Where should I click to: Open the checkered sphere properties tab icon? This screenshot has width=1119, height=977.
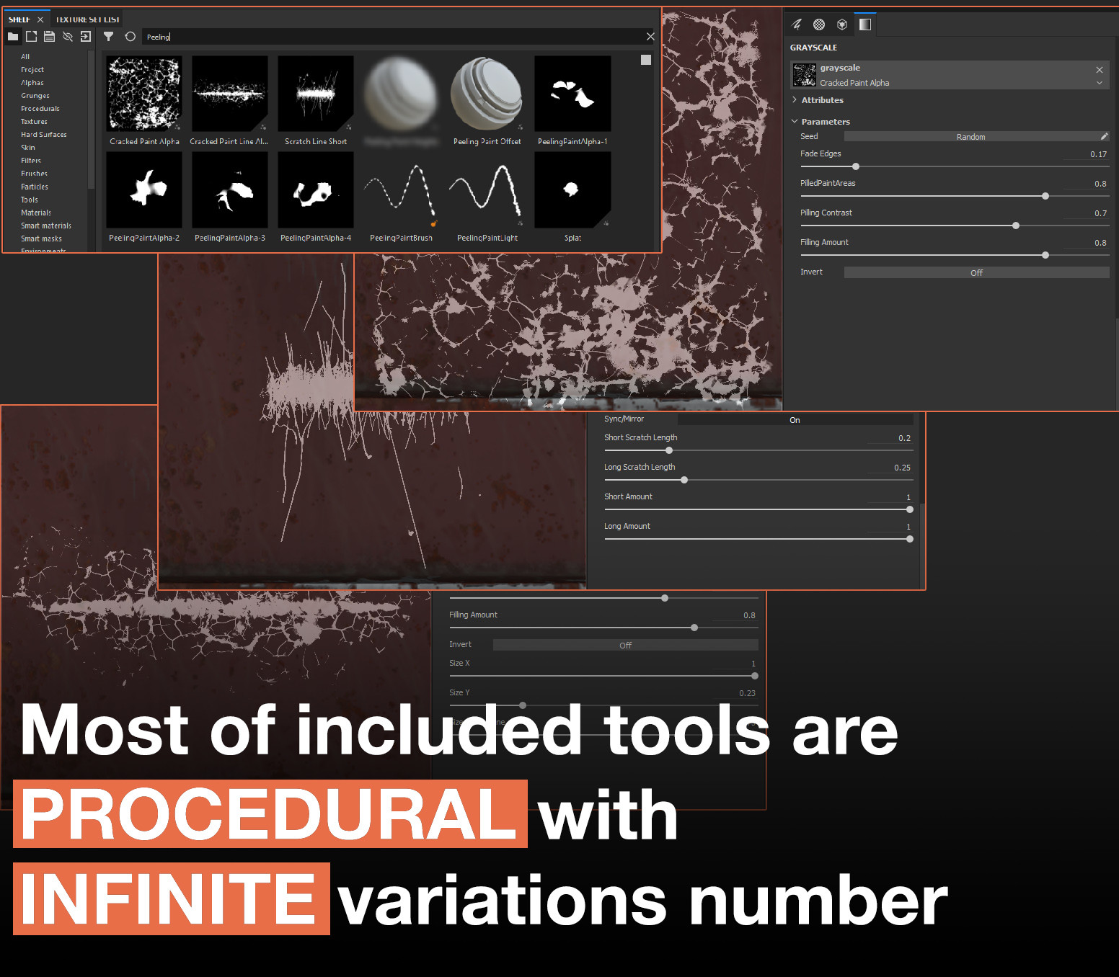[819, 24]
